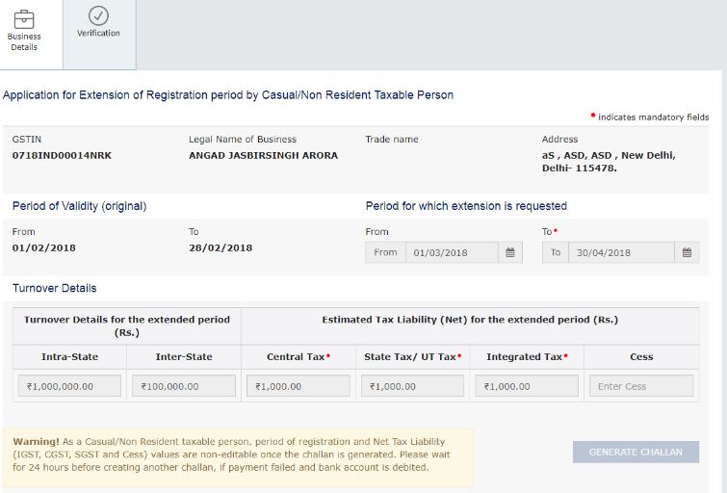Click the legal name ANGAD JASBIRSINGH ARORA
The image size is (727, 493).
click(263, 155)
